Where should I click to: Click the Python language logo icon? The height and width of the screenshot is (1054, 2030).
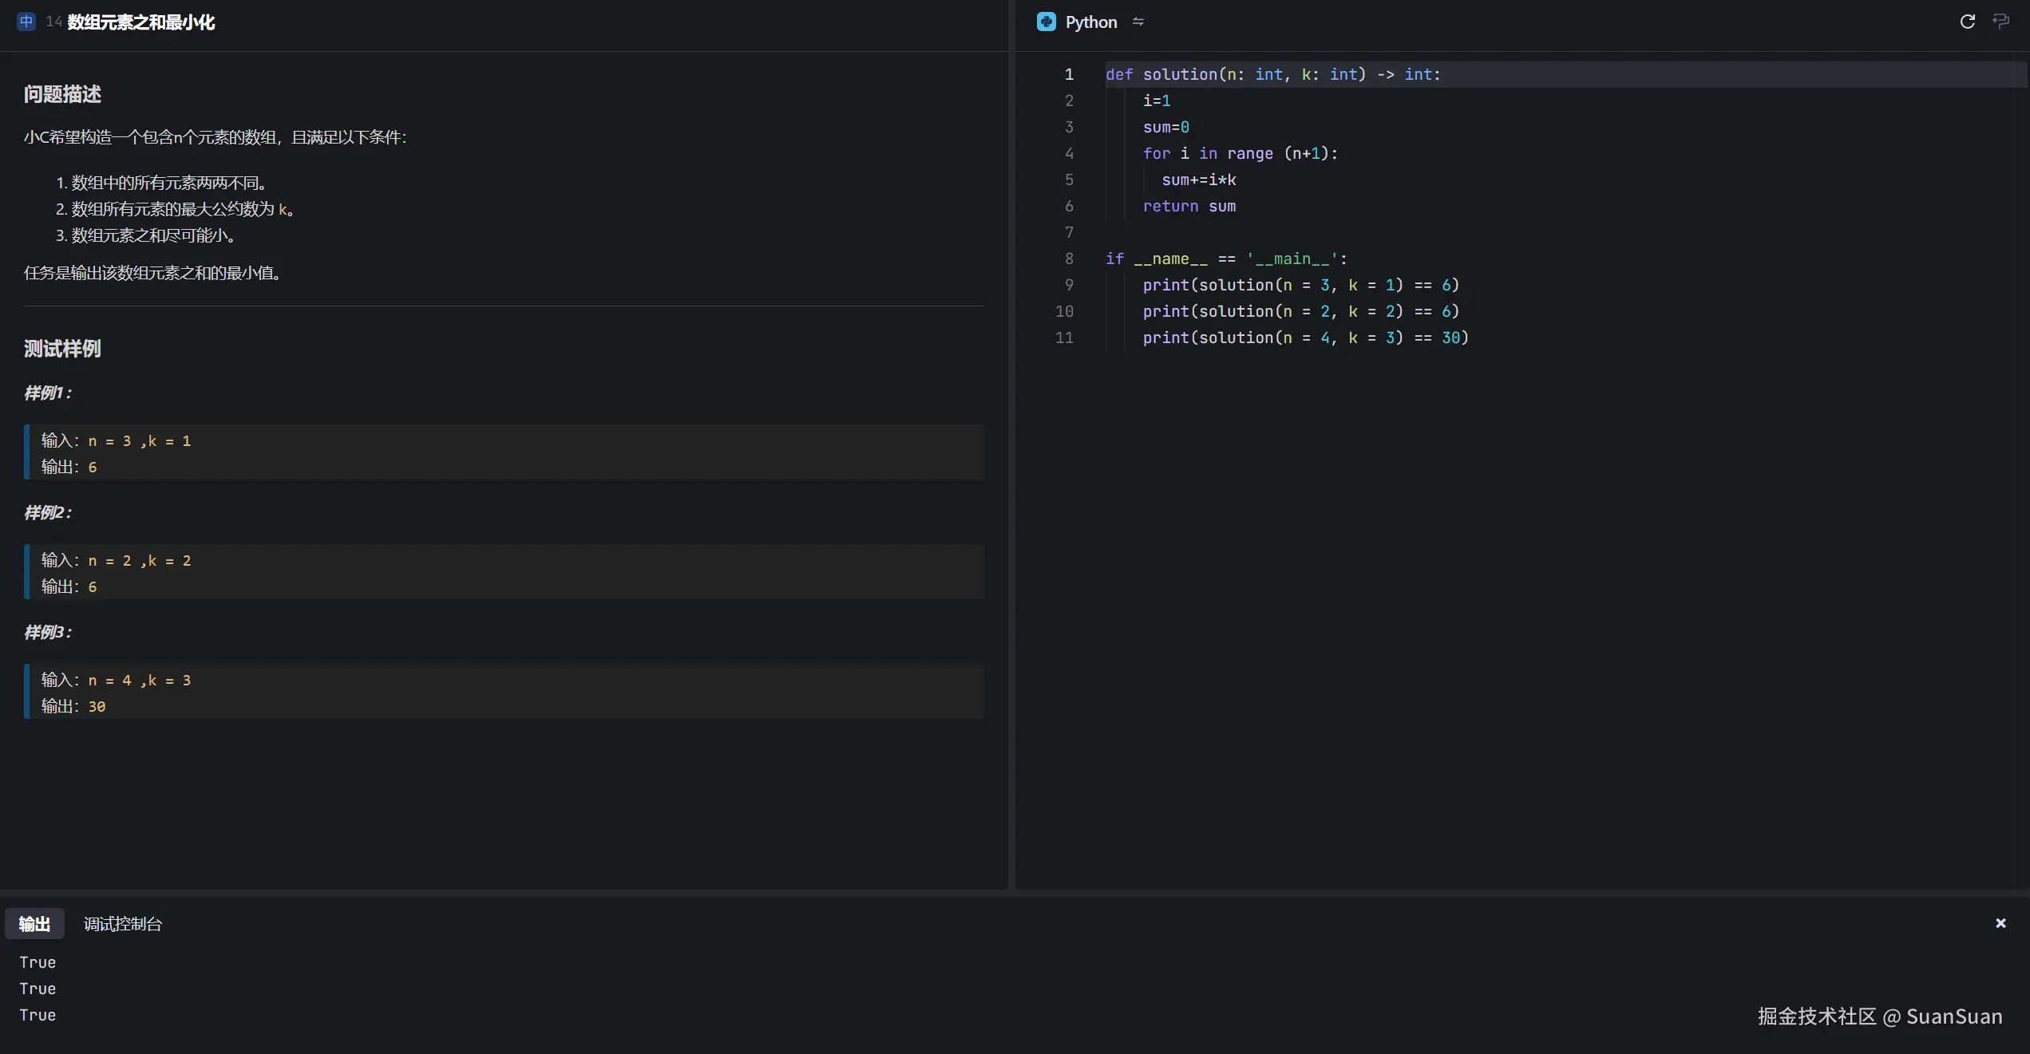(1046, 22)
